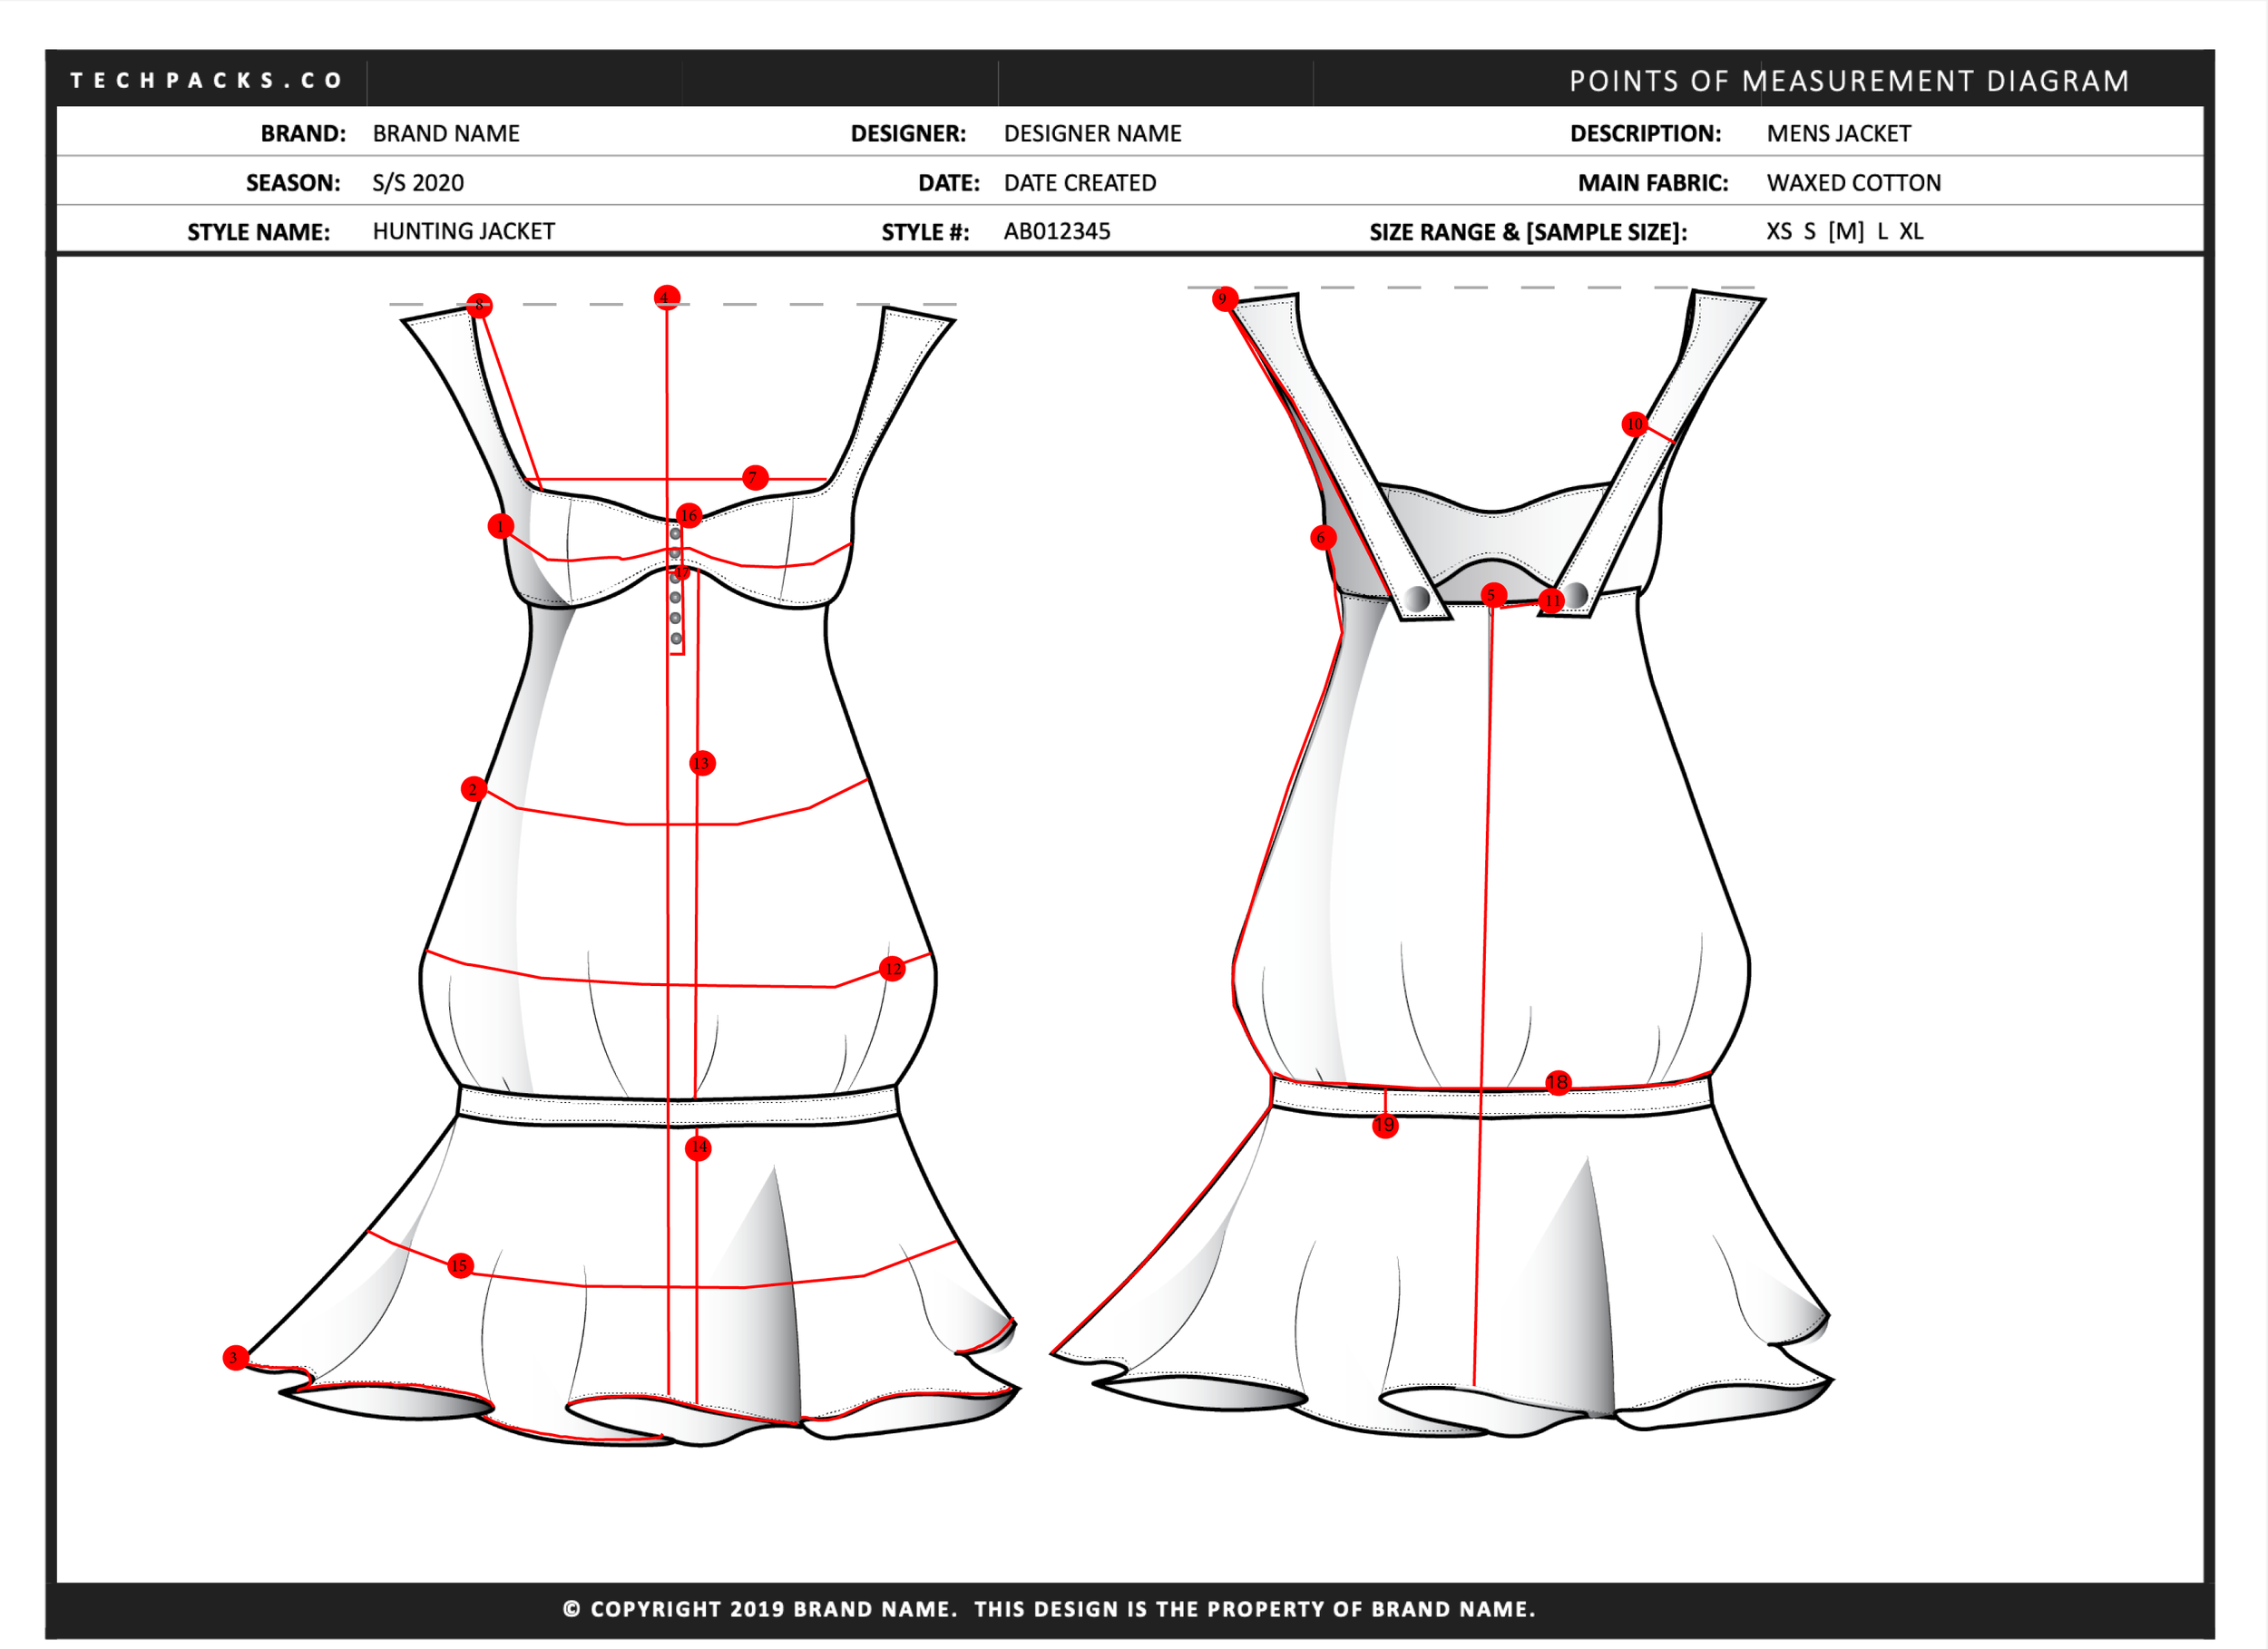This screenshot has width=2268, height=1649.
Task: Click the Points of Measurement Diagram title
Action: pos(1848,80)
